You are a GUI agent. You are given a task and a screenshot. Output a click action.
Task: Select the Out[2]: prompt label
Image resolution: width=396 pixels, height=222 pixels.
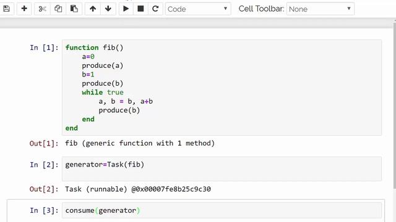(x=44, y=189)
